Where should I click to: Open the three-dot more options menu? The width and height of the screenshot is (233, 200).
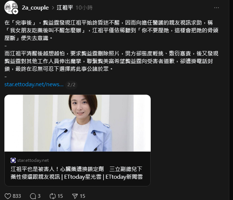tap(217, 8)
